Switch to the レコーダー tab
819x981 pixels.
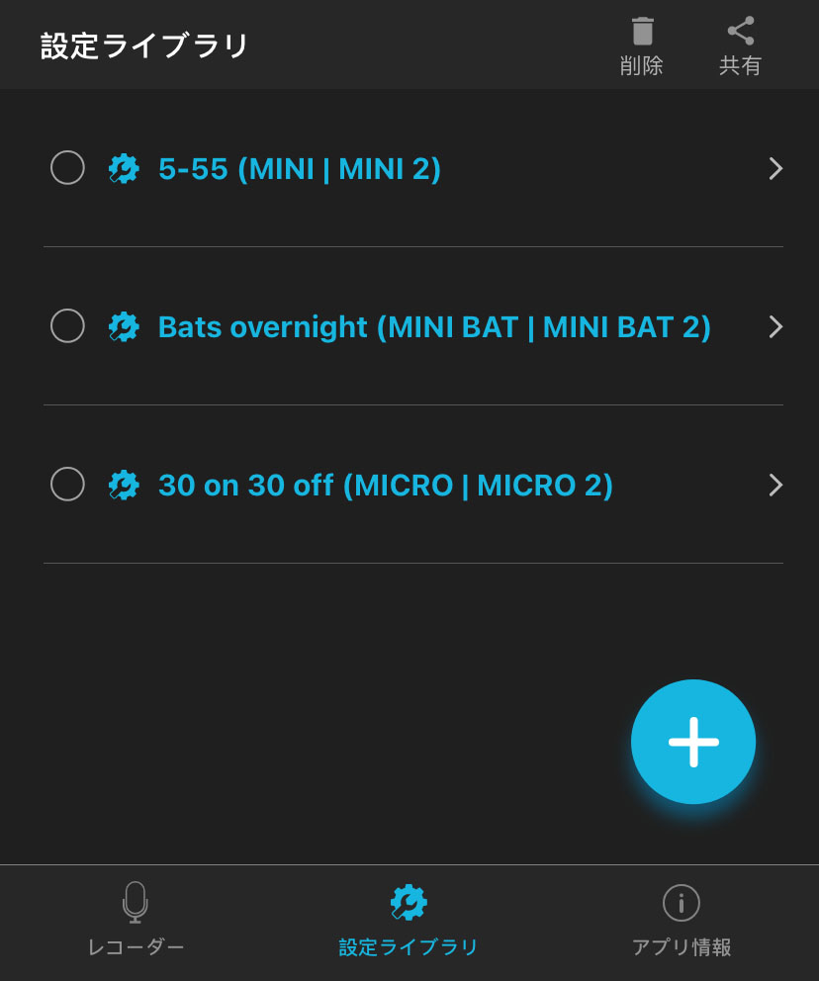tap(136, 947)
